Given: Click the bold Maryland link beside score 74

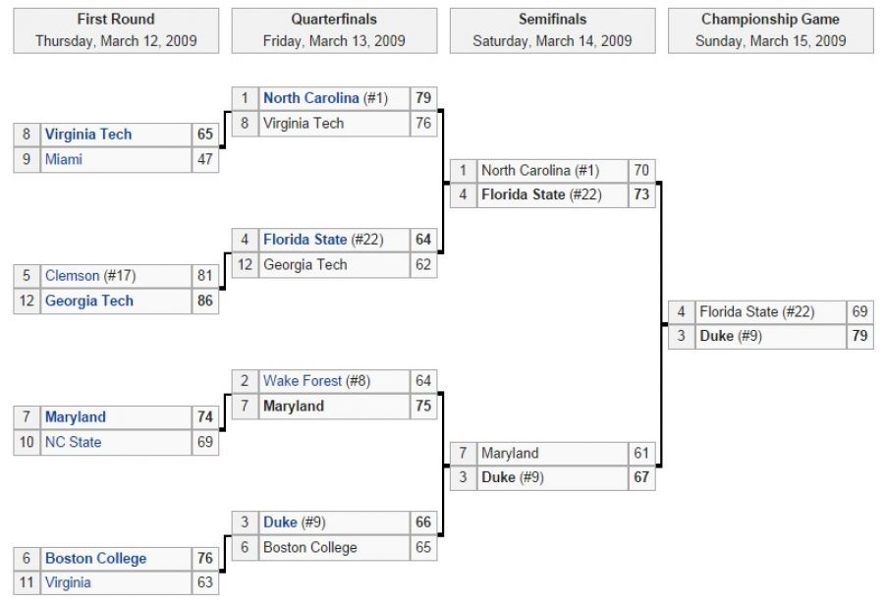Looking at the screenshot, I should (x=75, y=417).
